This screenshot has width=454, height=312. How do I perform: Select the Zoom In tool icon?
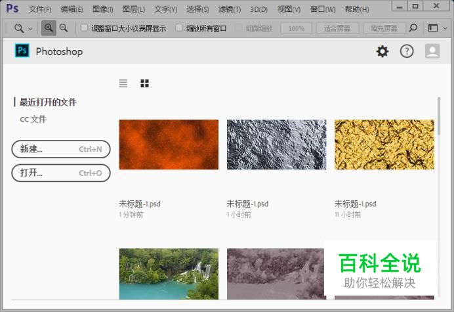coord(49,28)
